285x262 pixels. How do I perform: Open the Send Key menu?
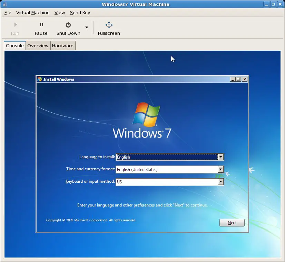tap(80, 13)
